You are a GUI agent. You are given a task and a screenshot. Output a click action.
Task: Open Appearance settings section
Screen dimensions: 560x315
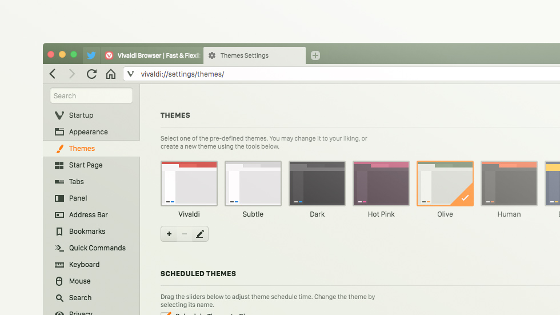pyautogui.click(x=91, y=132)
